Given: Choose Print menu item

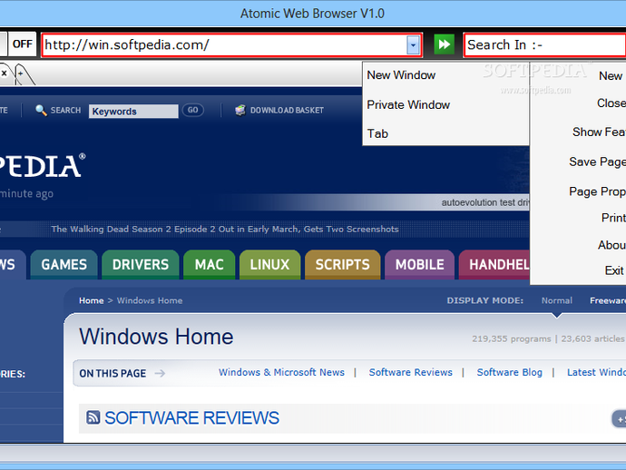Looking at the screenshot, I should tap(613, 218).
